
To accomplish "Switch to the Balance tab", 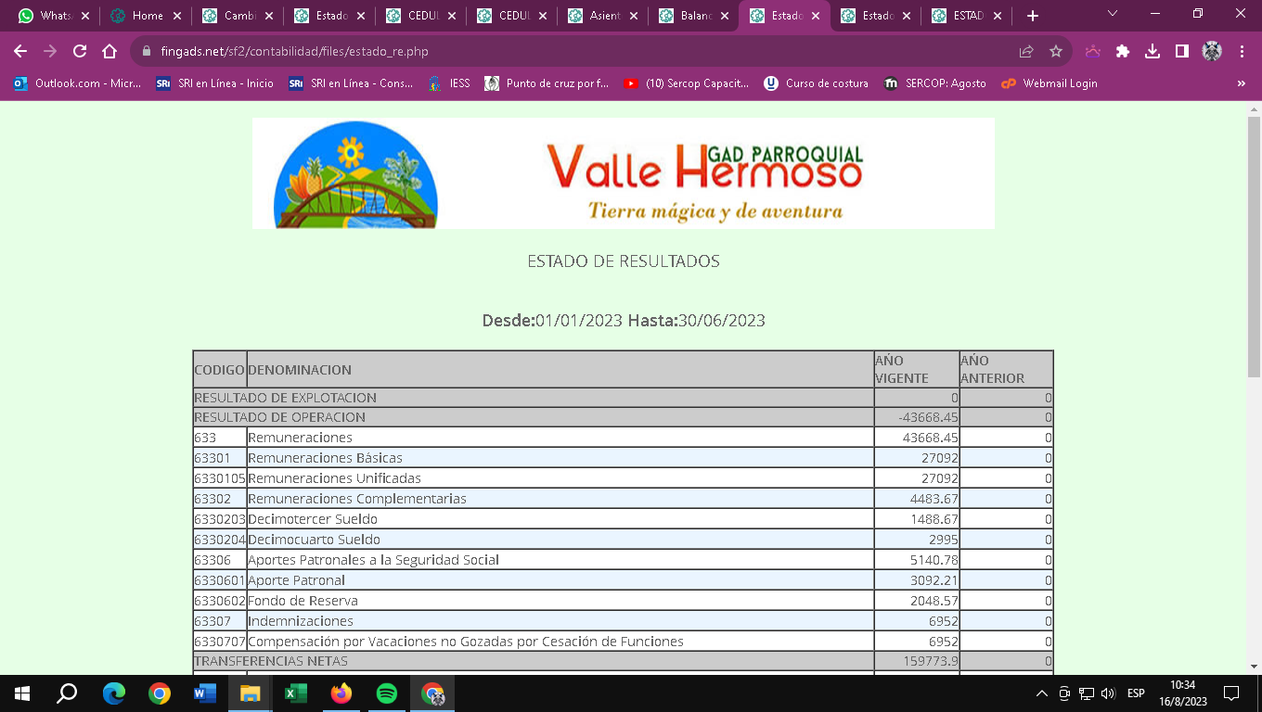I will click(x=695, y=16).
